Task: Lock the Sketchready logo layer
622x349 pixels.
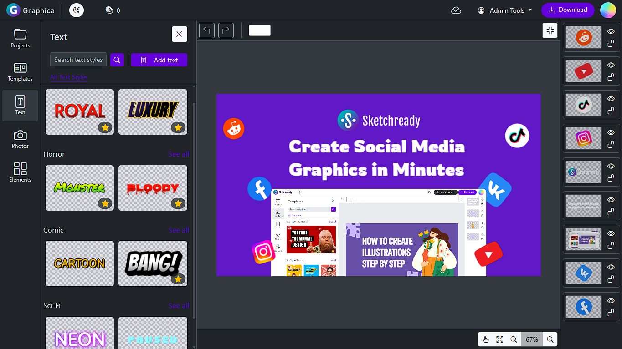Action: coord(611,178)
